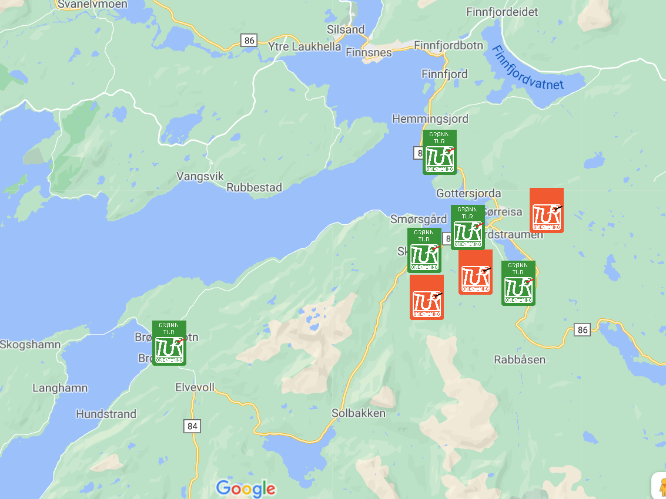
Task: Click orange Tur marker directly beneath Sørreisa's green marker
Action: pos(476,272)
